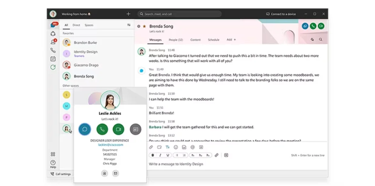Apply heading 2 style

pos(200,155)
